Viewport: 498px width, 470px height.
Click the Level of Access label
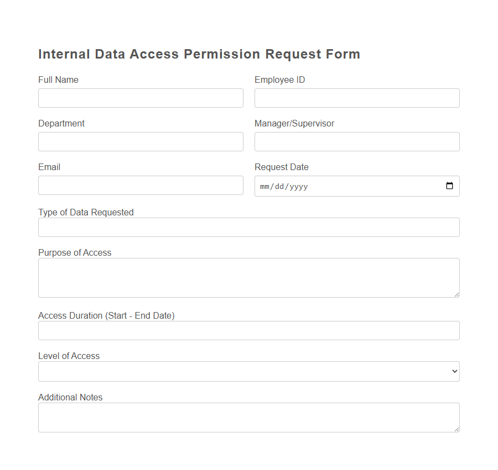[69, 356]
